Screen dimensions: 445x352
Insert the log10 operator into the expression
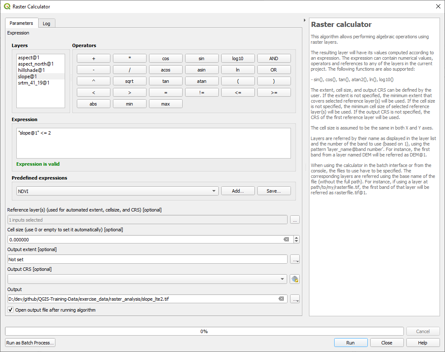click(x=238, y=58)
